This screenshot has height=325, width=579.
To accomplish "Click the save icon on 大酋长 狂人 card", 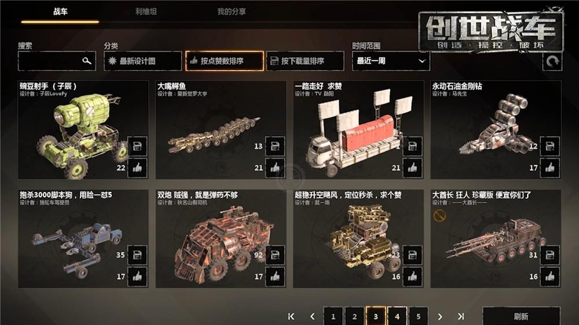I will tap(550, 254).
